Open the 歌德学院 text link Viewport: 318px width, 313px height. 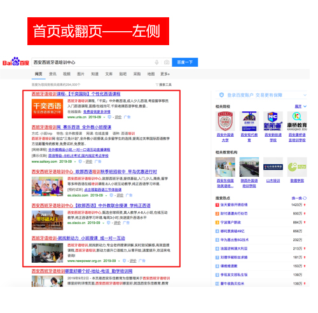(297, 181)
